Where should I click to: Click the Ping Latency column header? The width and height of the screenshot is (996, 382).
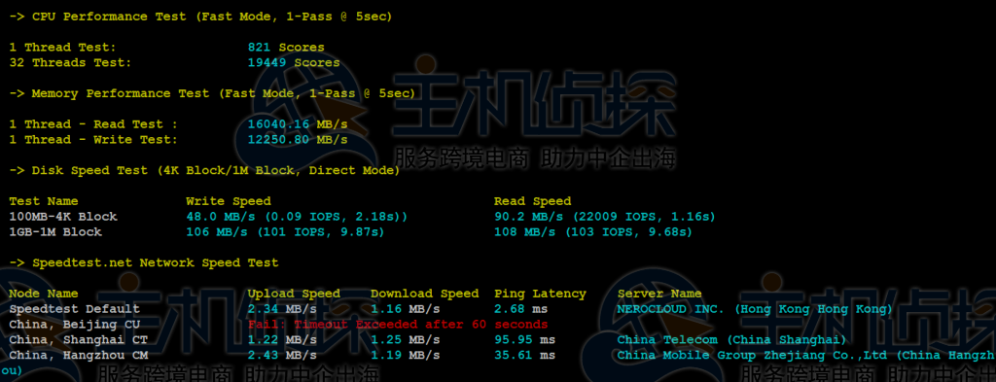540,294
